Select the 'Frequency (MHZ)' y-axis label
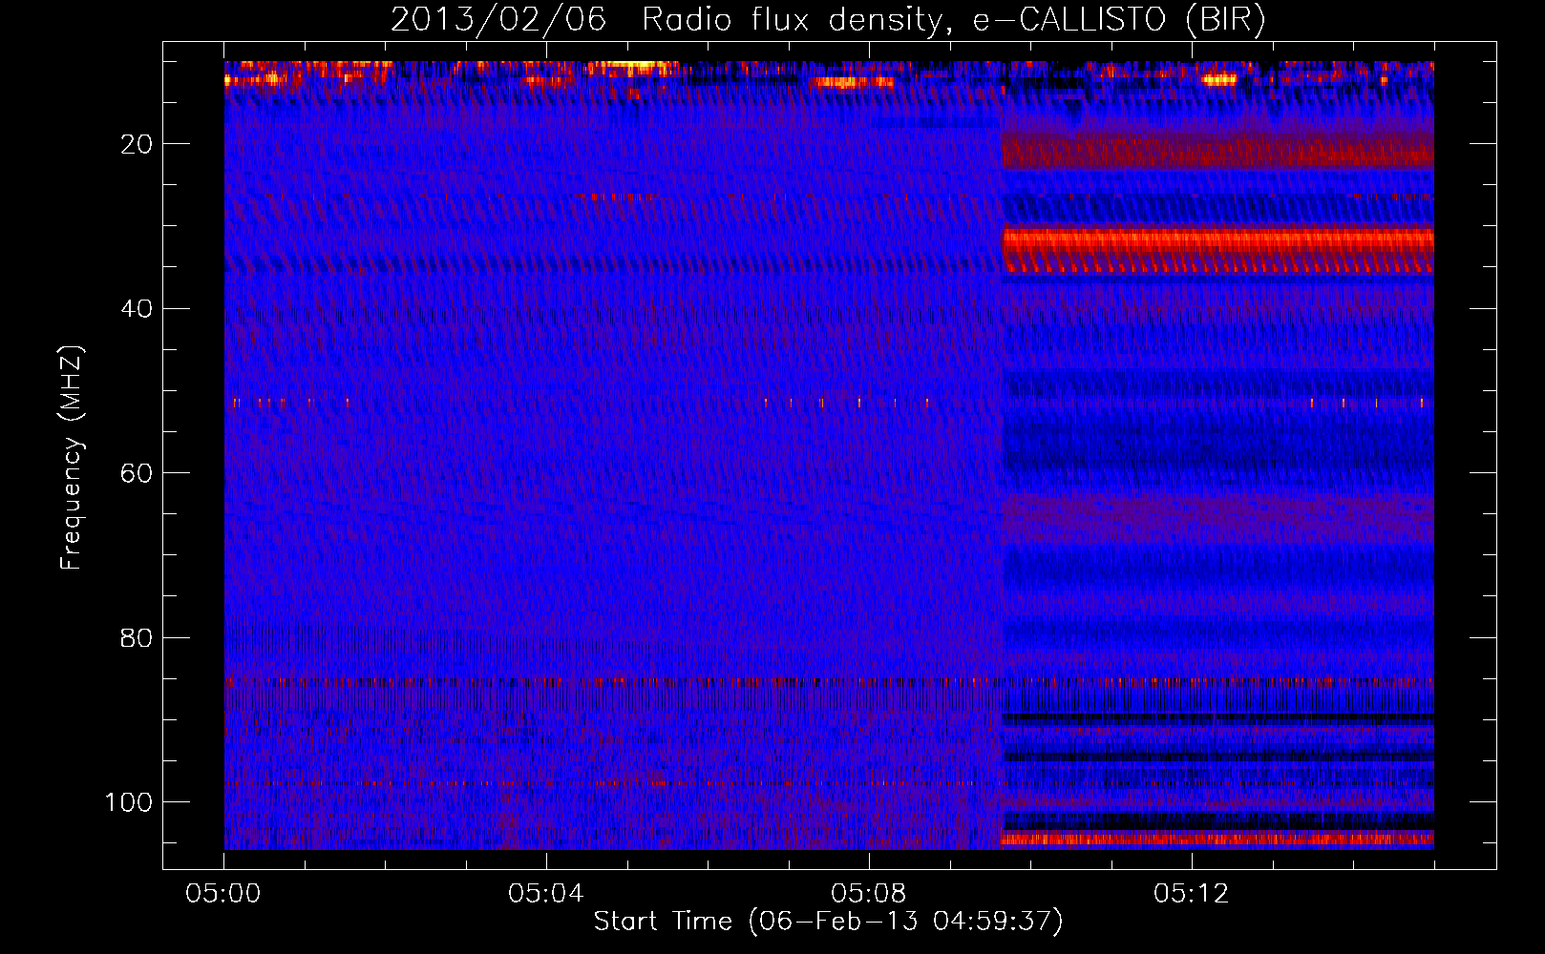Screen dimensions: 1545x954 click(72, 457)
